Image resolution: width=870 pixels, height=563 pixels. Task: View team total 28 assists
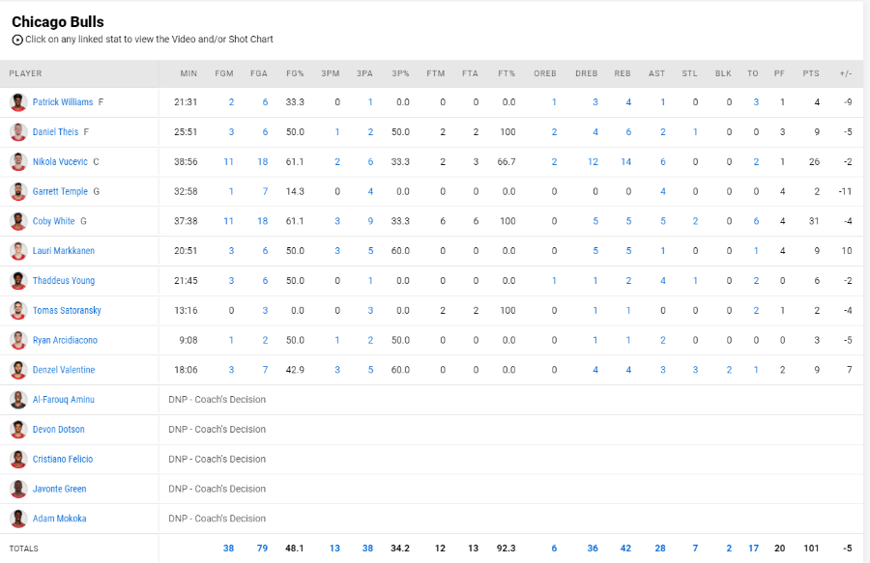pyautogui.click(x=659, y=549)
